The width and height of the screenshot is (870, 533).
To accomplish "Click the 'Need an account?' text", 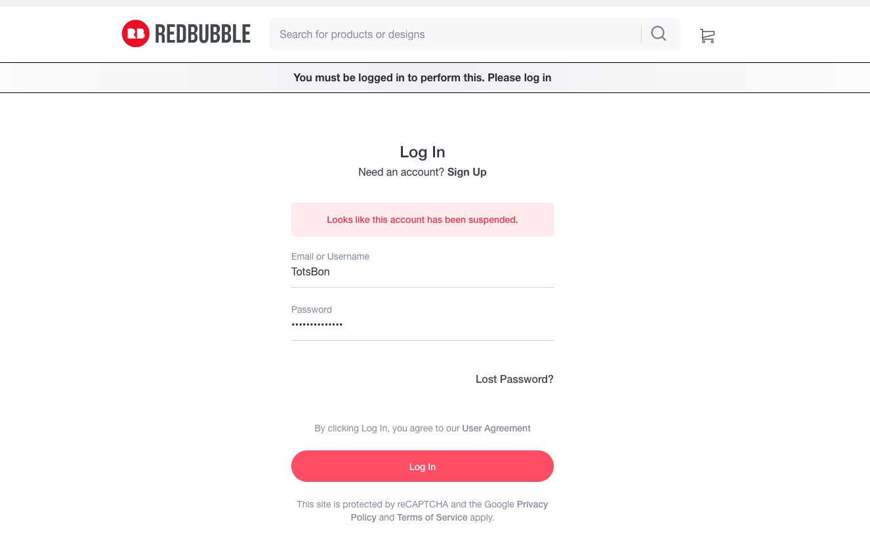I will (x=401, y=172).
